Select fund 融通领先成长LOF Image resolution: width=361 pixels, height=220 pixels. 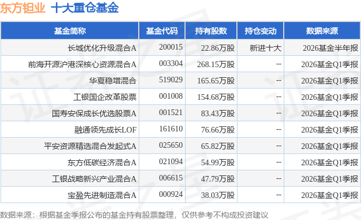[x=105, y=130]
